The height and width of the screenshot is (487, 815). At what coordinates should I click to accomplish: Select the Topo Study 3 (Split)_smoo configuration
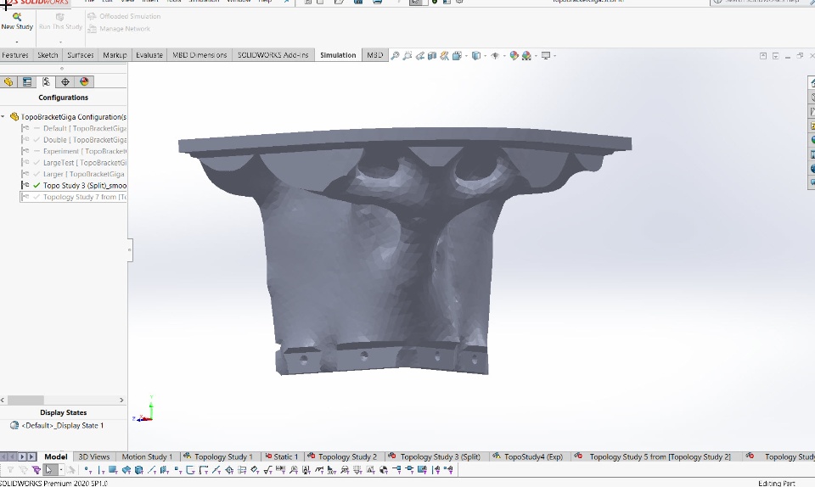pyautogui.click(x=73, y=185)
